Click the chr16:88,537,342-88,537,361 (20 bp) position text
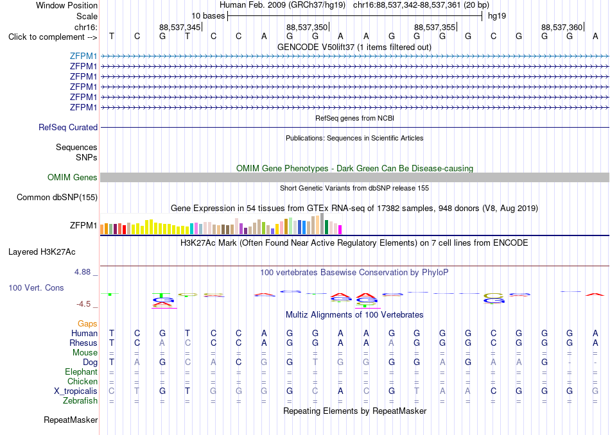 421,5
